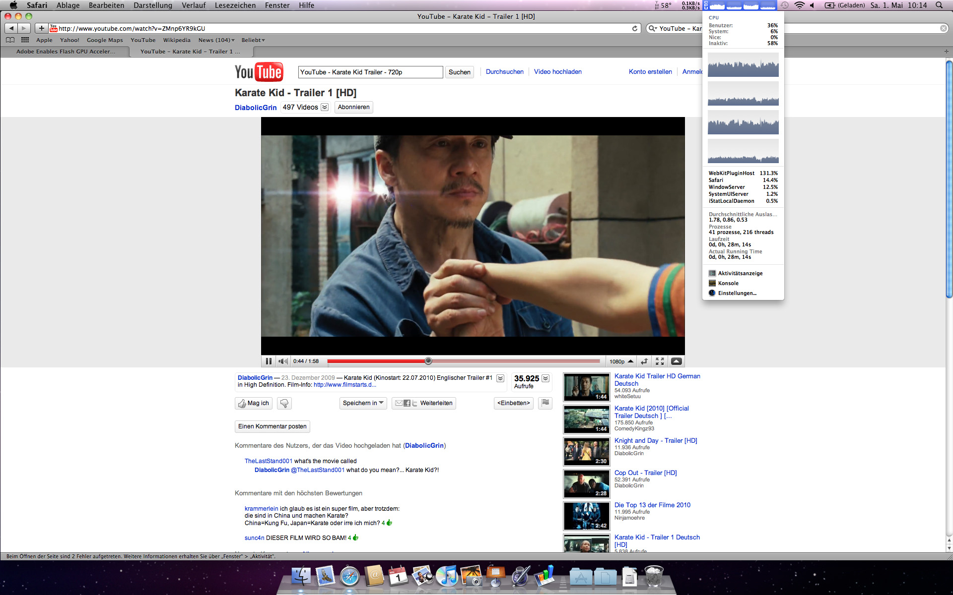Open iCal calendar from the Dock

(x=398, y=576)
